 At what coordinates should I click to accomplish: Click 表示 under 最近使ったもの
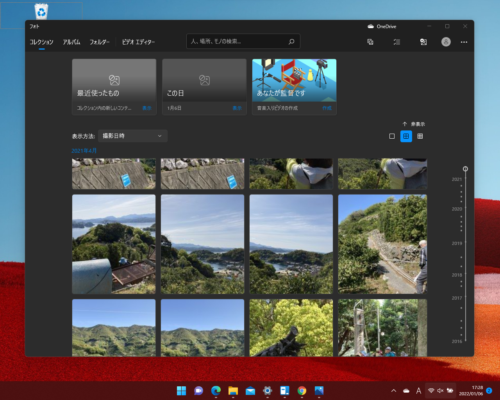[147, 108]
